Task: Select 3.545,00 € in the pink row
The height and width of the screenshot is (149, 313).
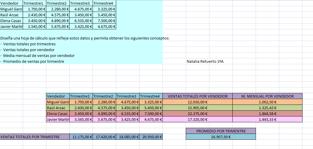Action: point(81,119)
